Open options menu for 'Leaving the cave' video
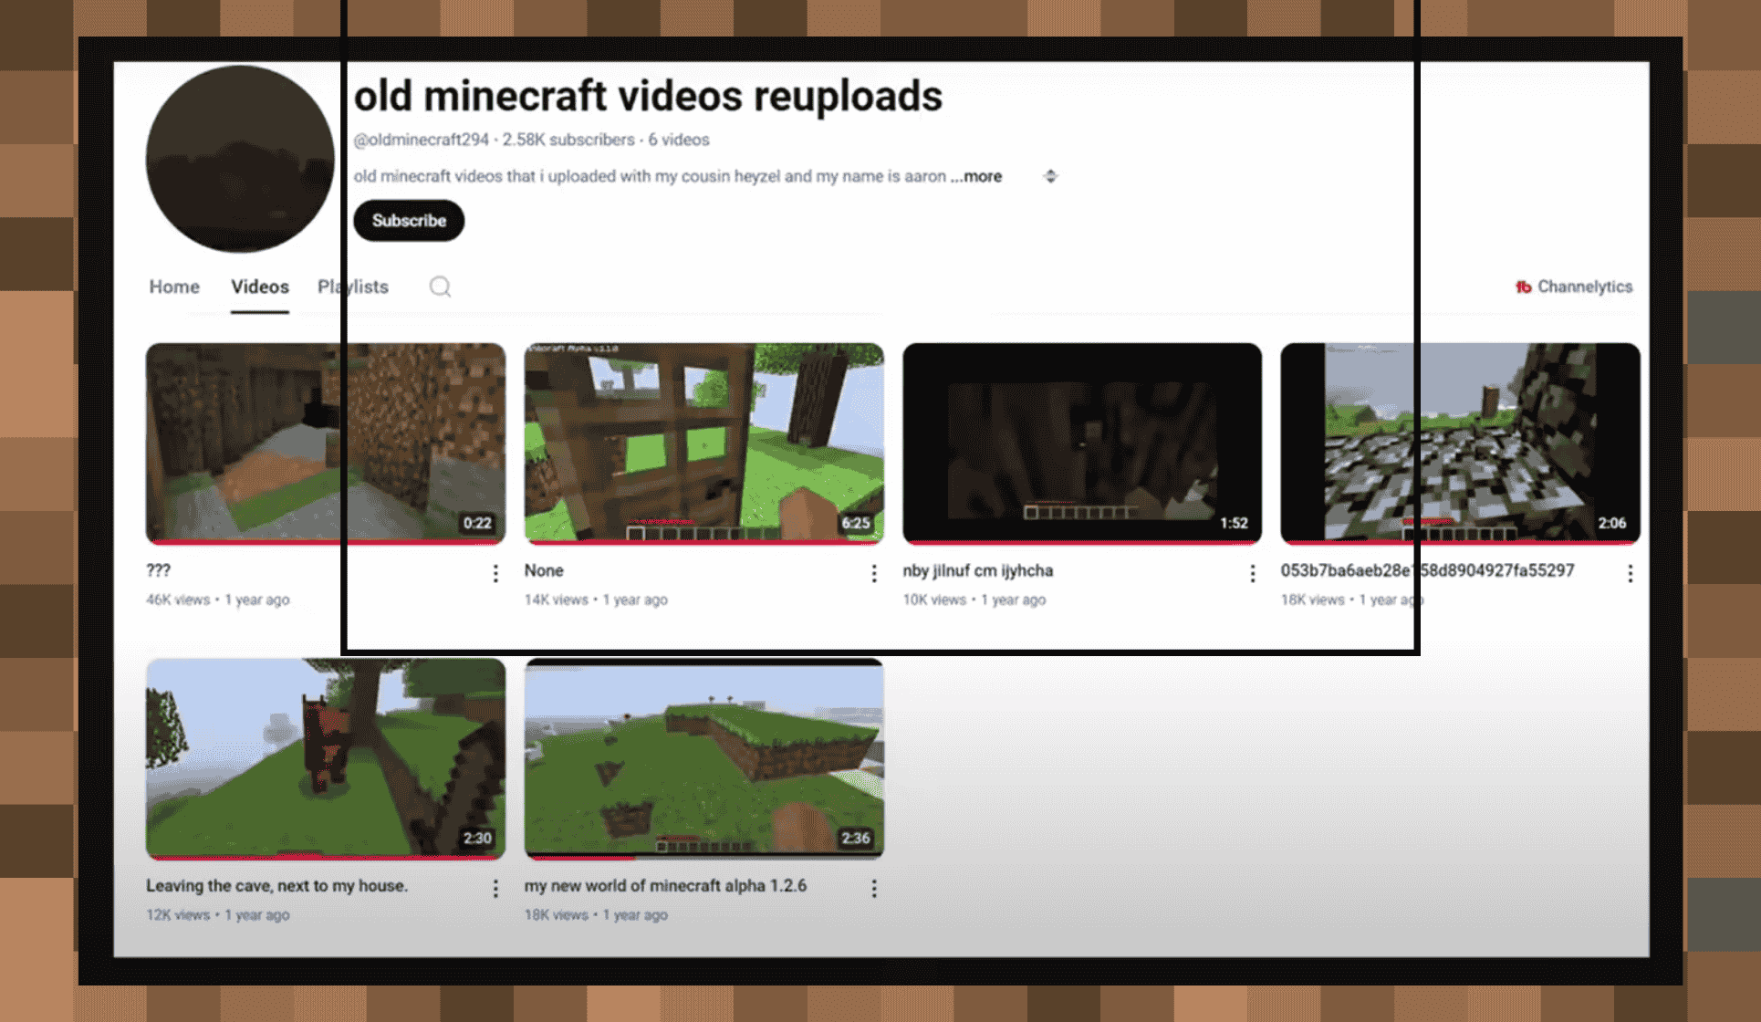The image size is (1761, 1022). click(x=495, y=888)
